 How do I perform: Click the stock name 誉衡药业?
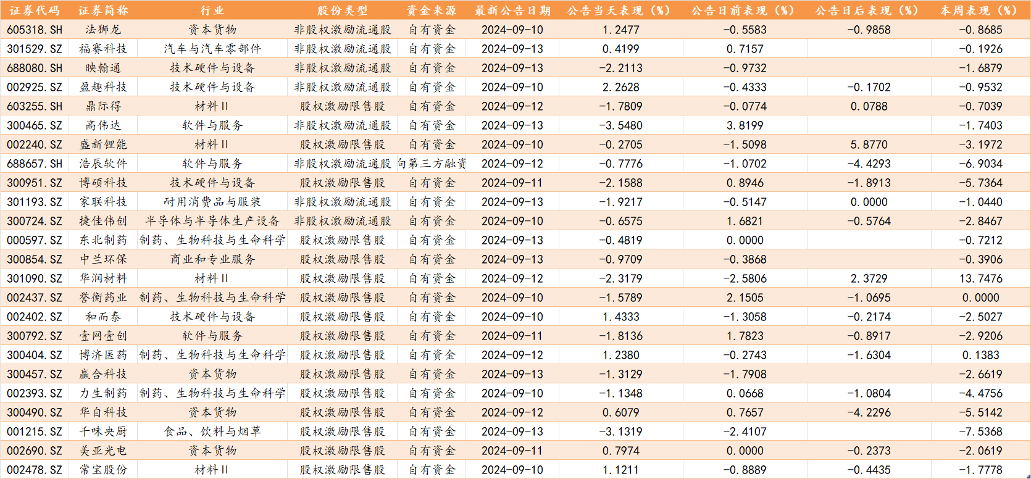103,298
